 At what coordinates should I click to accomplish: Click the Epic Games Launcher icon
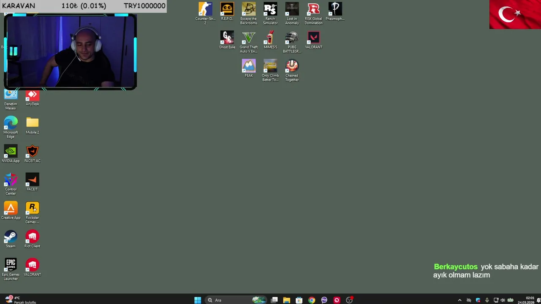click(11, 269)
